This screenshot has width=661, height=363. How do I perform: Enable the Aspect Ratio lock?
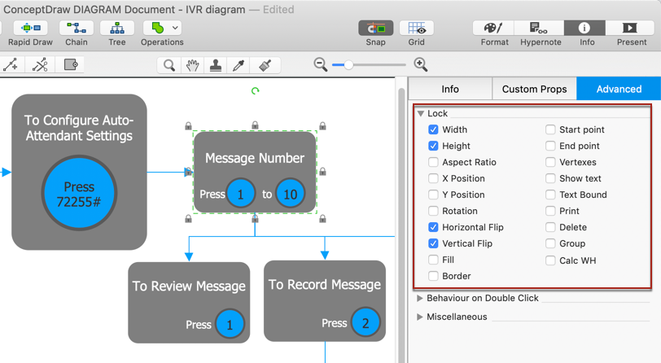(x=433, y=162)
